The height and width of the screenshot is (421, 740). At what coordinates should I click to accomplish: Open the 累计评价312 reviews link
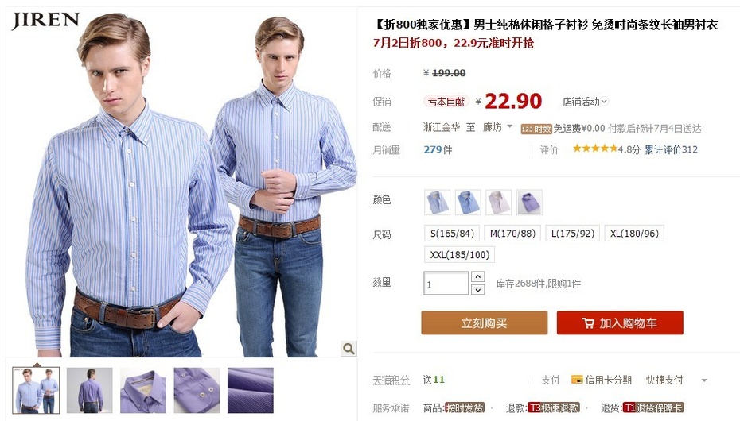coord(671,150)
